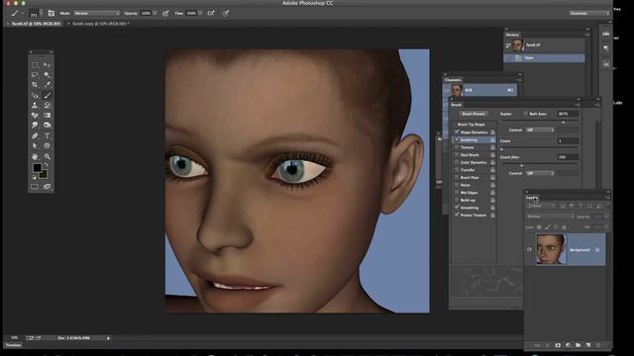Select the Lasso tool
Viewport: 634px width, 356px height.
click(x=35, y=75)
